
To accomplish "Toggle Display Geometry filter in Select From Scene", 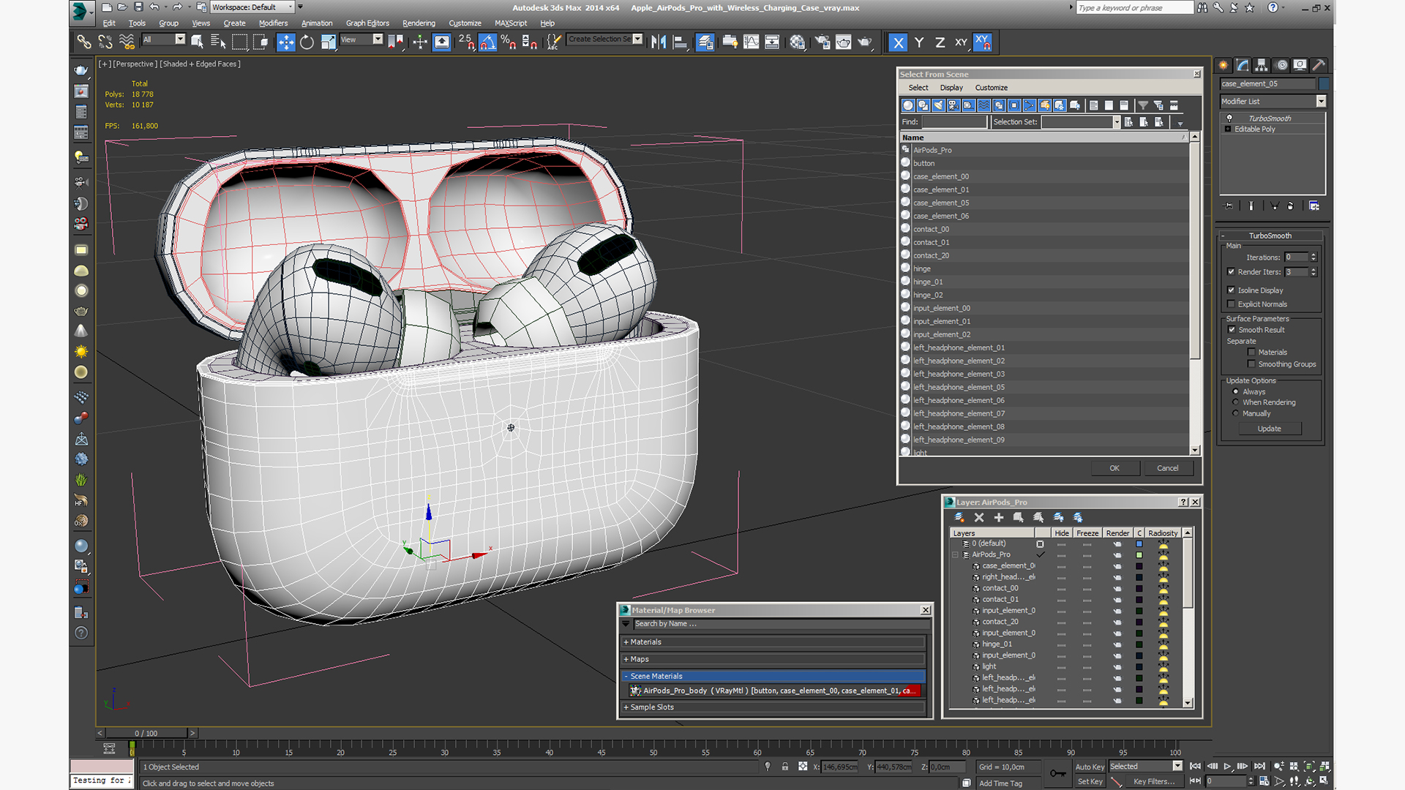I will [908, 105].
